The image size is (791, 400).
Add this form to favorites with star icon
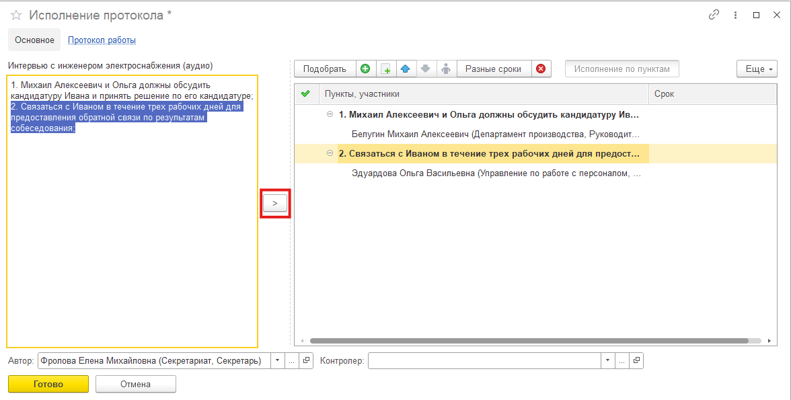16,15
